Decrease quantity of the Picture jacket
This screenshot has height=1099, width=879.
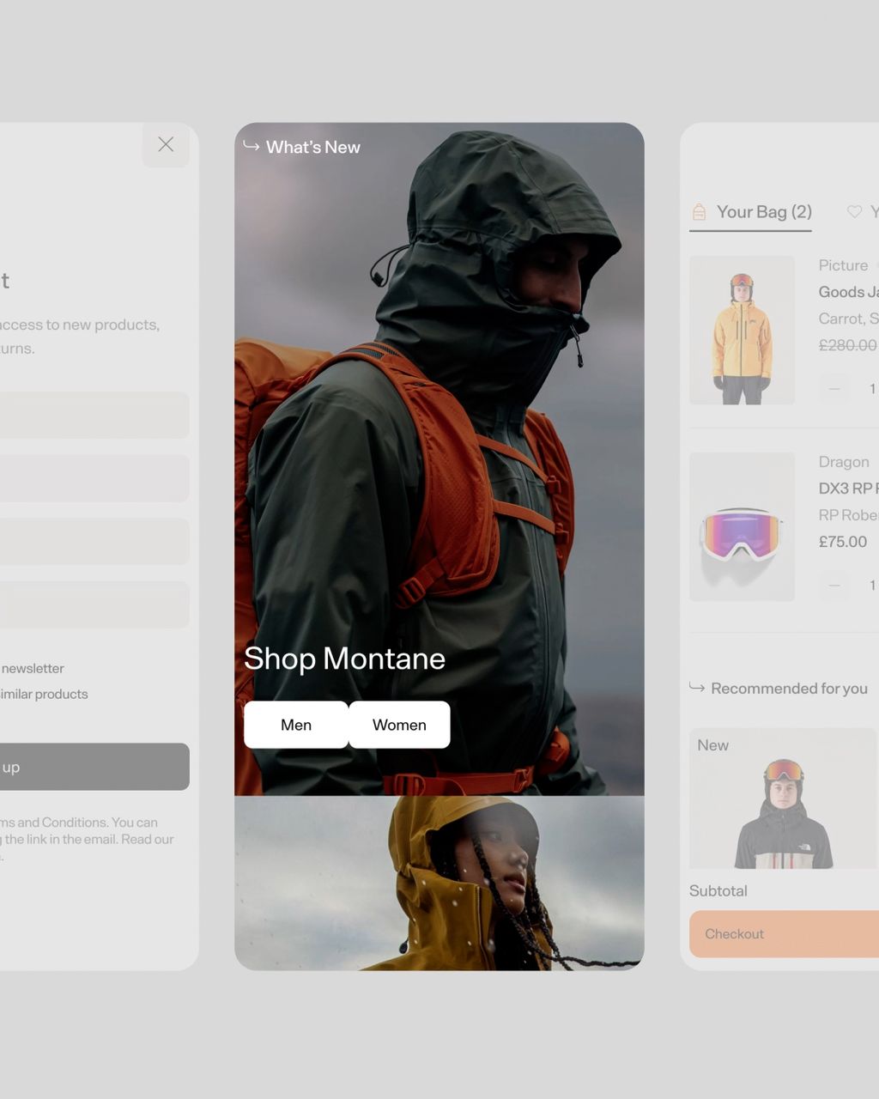coord(834,389)
